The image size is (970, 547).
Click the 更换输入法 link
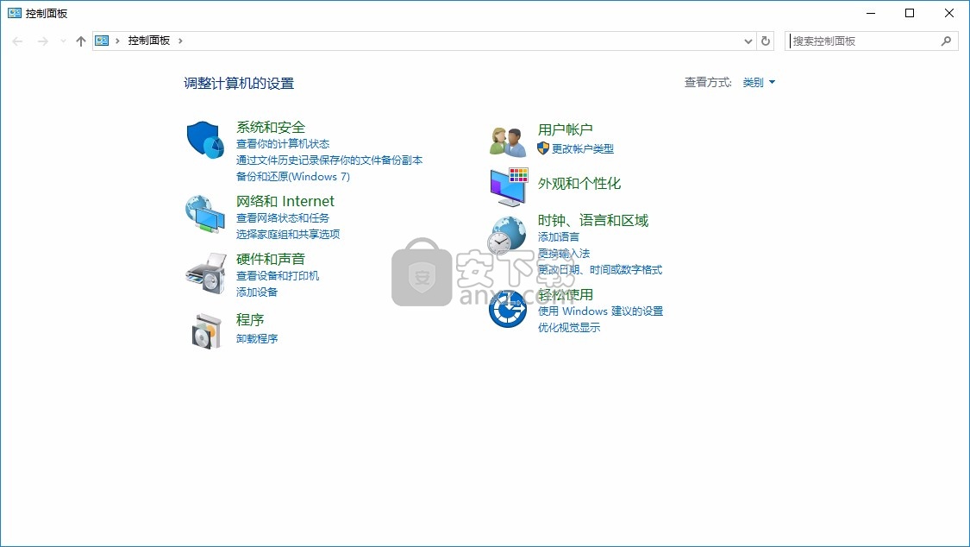[x=564, y=253]
